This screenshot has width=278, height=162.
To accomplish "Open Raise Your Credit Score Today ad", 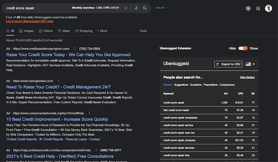I will pyautogui.click(x=69, y=55).
